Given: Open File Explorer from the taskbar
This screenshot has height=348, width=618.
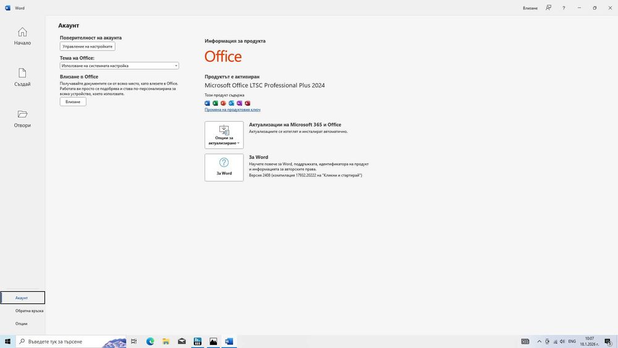Looking at the screenshot, I should (166, 341).
